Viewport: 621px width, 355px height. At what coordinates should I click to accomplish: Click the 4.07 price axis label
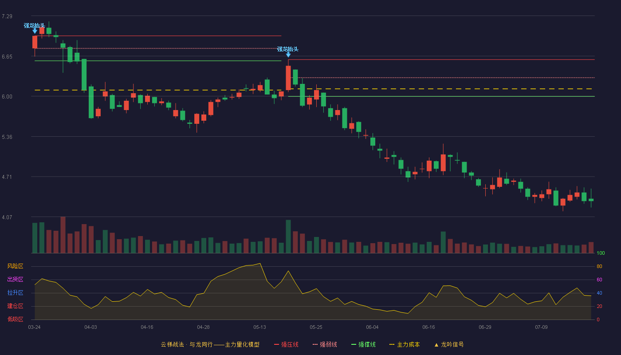pos(7,217)
